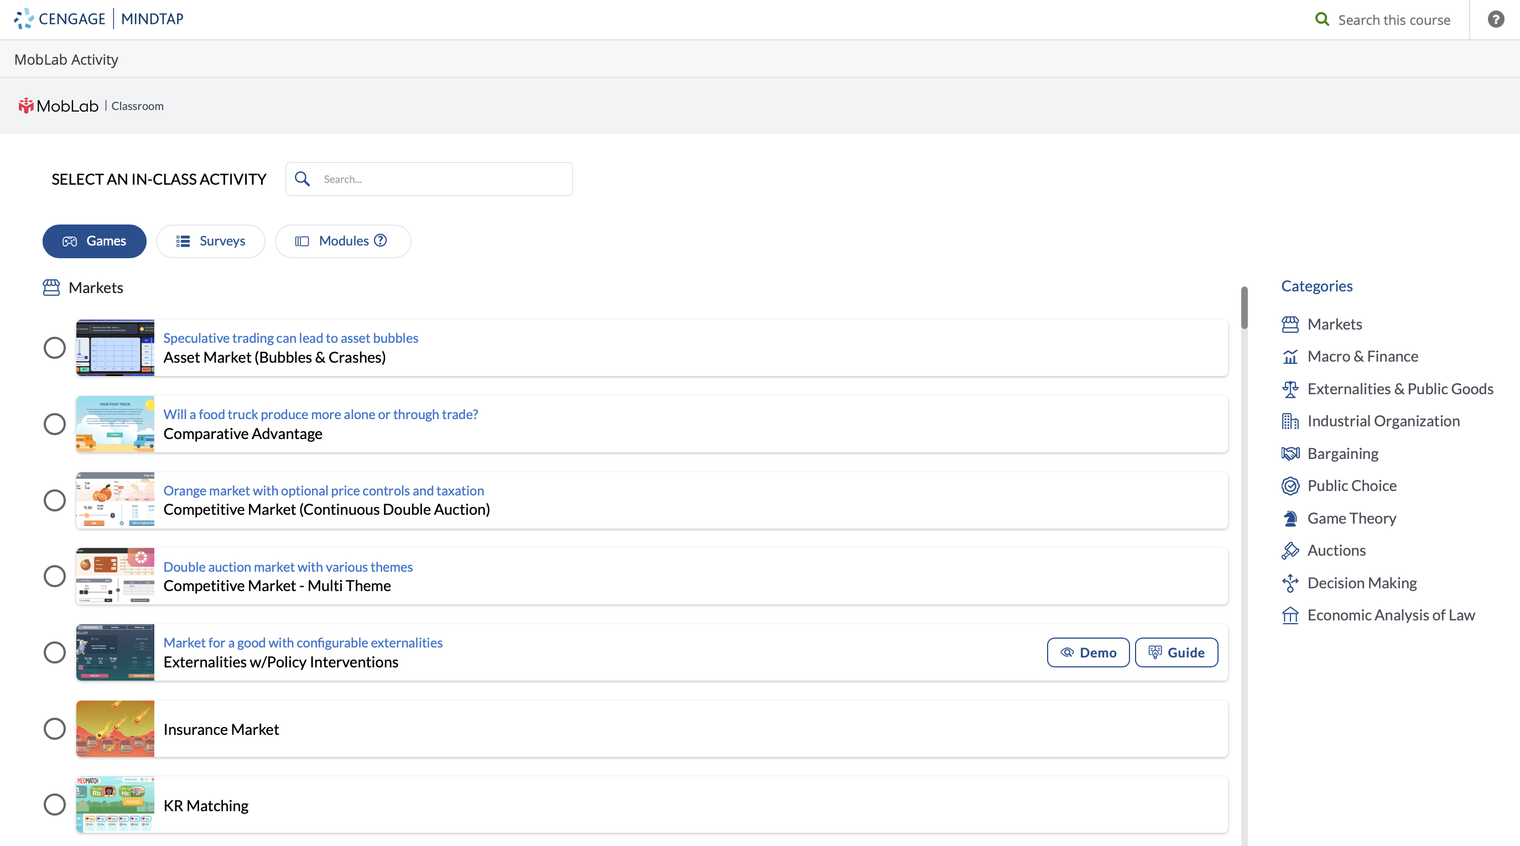This screenshot has height=846, width=1520.
Task: Open the Demo for Externalities game
Action: 1088,652
